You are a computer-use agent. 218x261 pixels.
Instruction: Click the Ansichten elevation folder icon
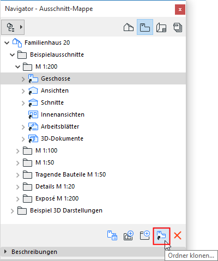(33, 90)
